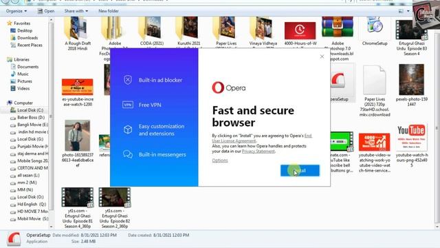Select Ertugrul Ghazi Episode 82 Season 2_360p video
The image size is (440, 248).
(x=115, y=207)
